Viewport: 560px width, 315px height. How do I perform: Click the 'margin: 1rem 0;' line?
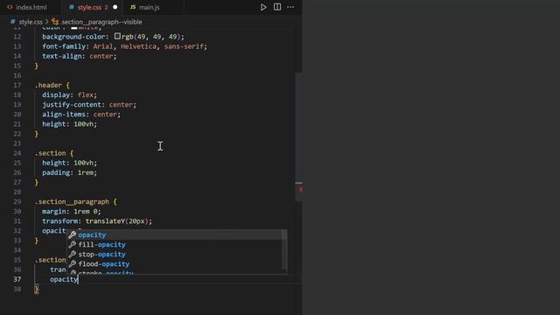pyautogui.click(x=72, y=211)
